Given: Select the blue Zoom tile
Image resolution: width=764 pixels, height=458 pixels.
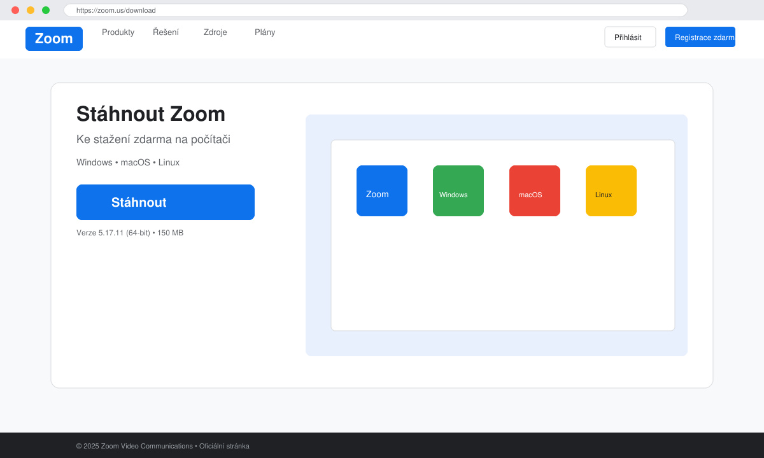Looking at the screenshot, I should 382,191.
